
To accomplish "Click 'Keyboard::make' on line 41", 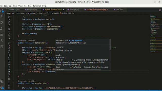I will coord(42,52).
